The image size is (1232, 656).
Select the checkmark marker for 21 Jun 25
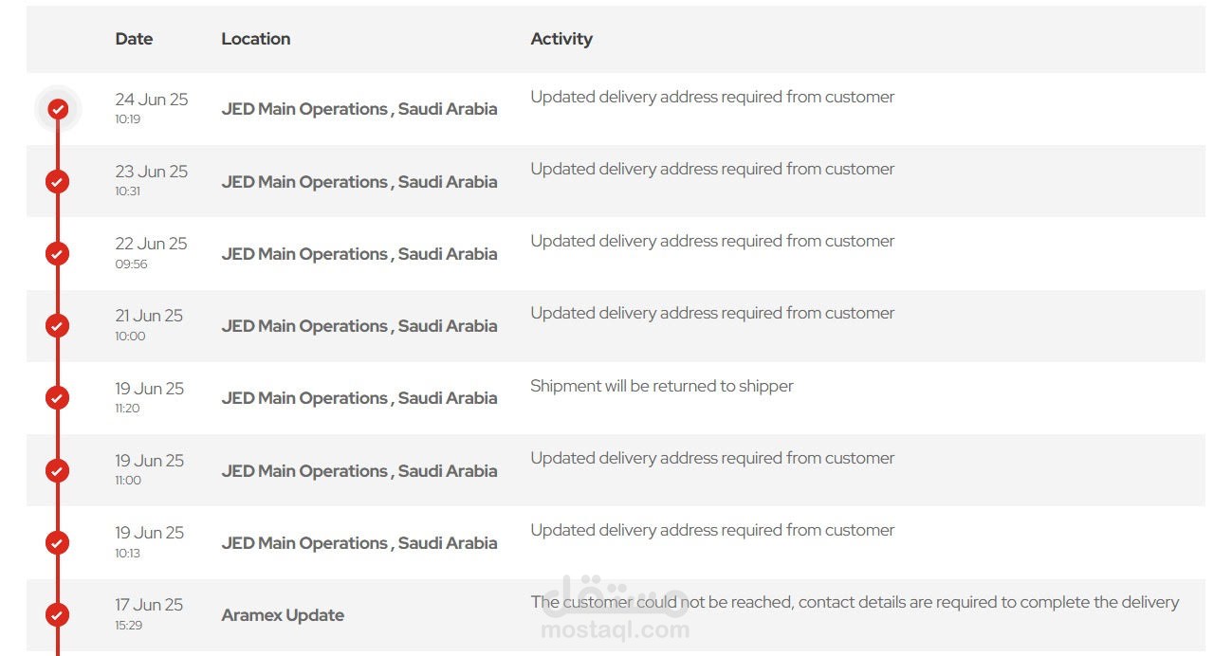tap(58, 325)
